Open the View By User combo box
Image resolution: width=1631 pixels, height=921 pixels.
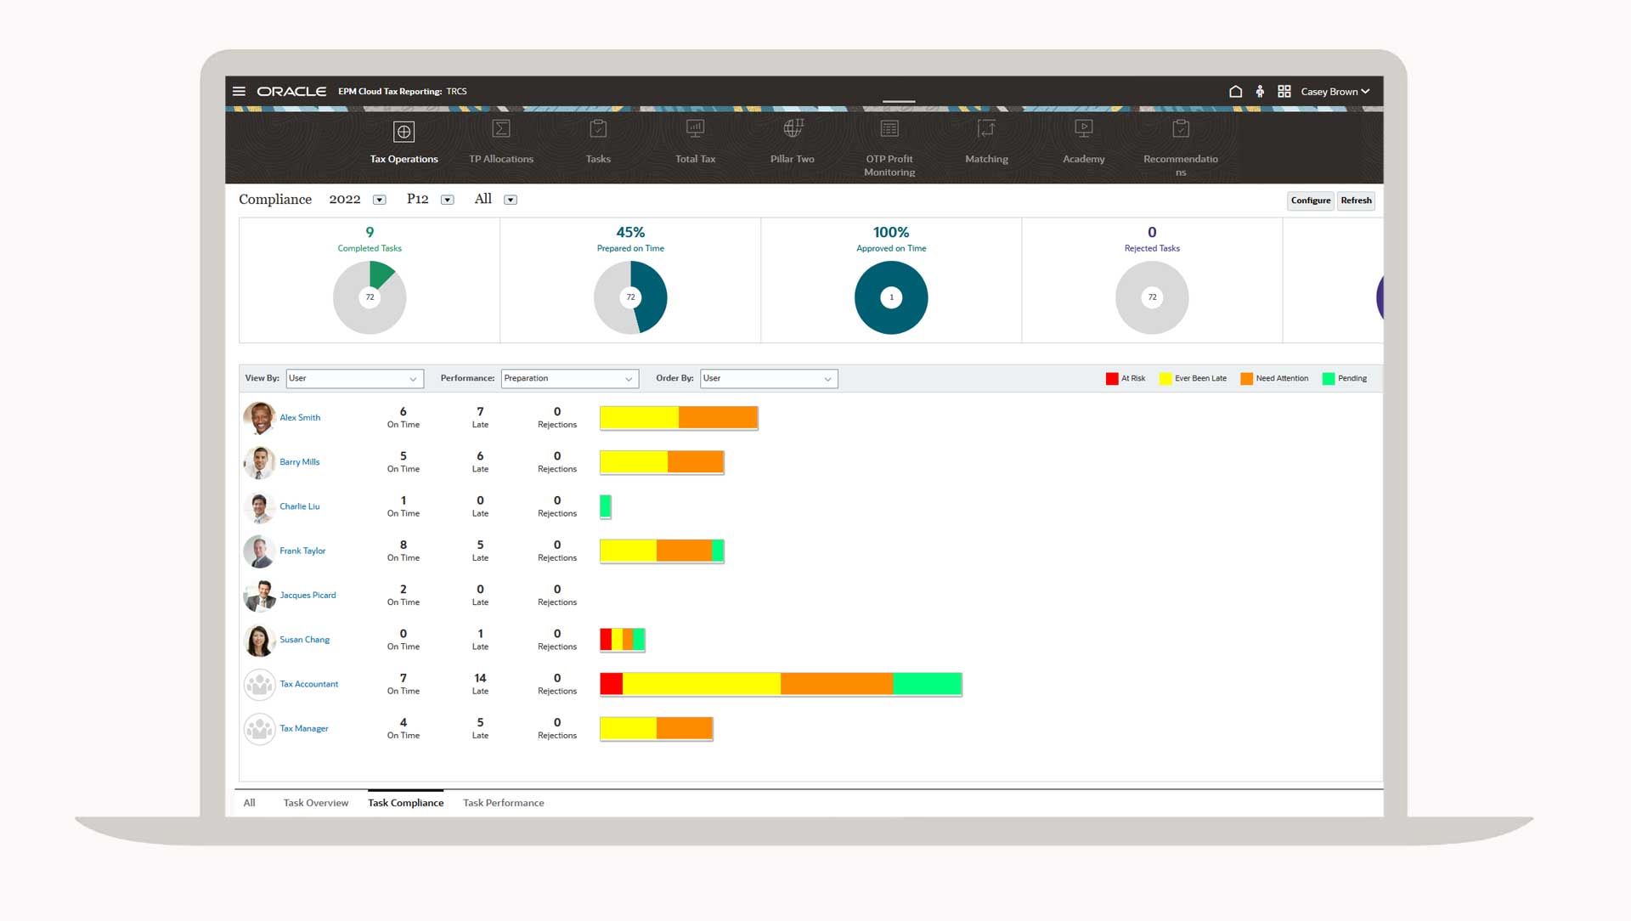pyautogui.click(x=354, y=379)
